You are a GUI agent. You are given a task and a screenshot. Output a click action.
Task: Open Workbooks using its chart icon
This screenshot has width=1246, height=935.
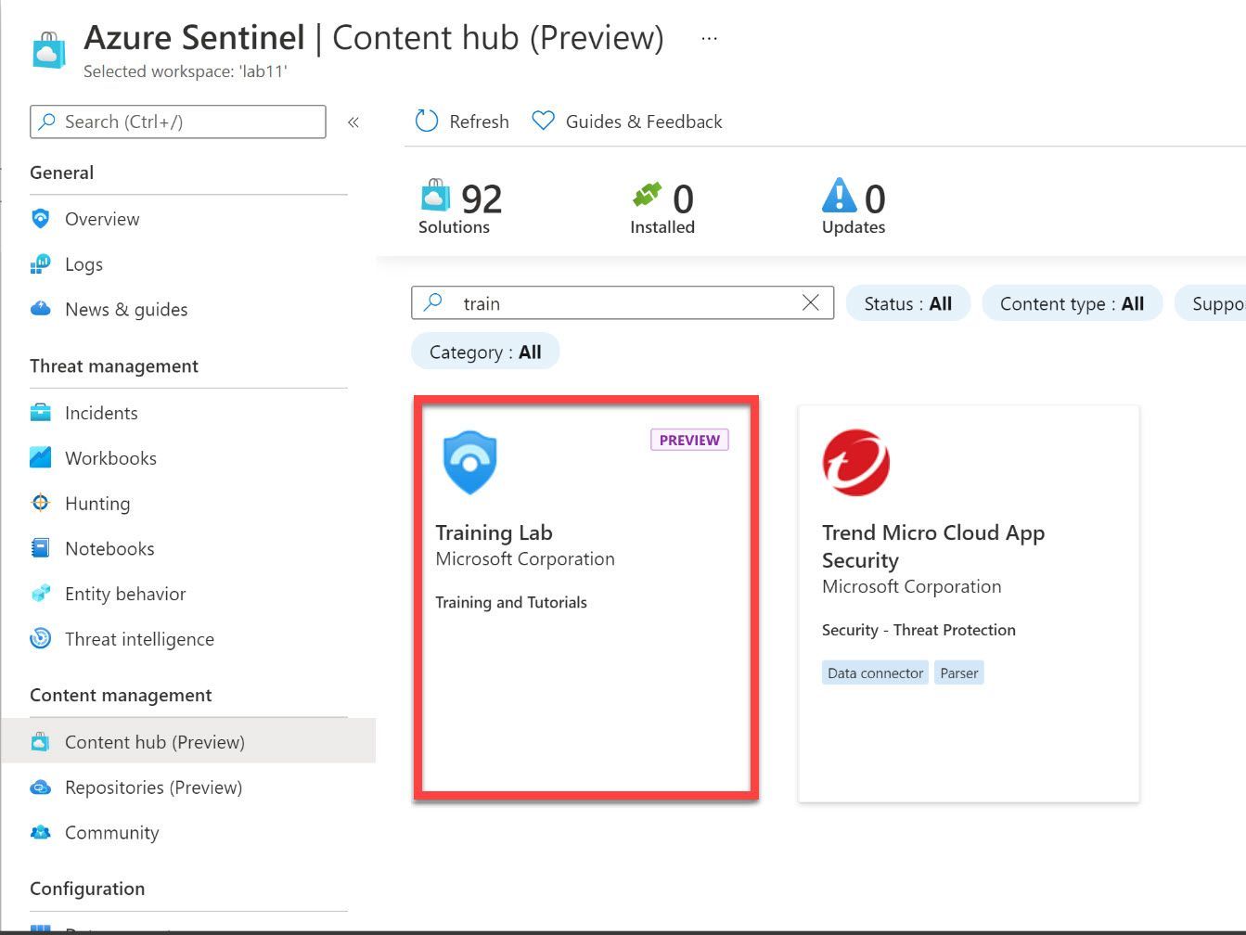pyautogui.click(x=40, y=458)
